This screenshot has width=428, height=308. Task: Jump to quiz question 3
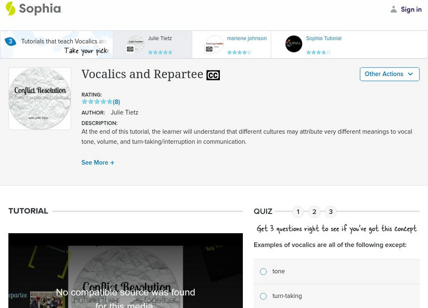[330, 211]
